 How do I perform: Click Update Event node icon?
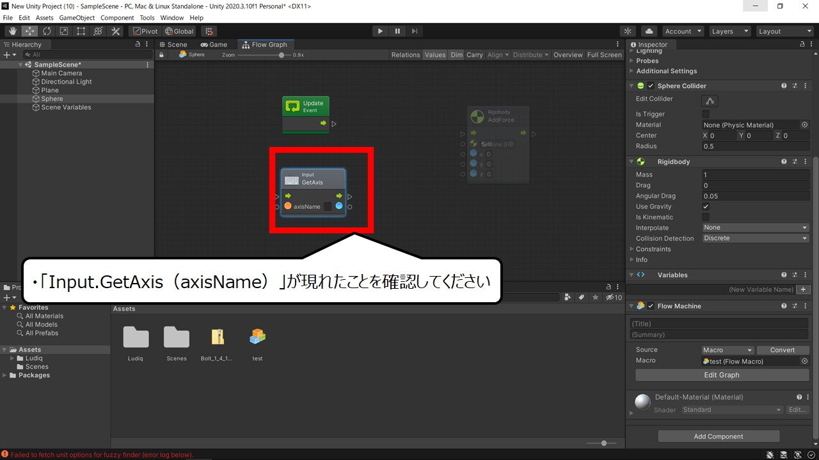(293, 107)
